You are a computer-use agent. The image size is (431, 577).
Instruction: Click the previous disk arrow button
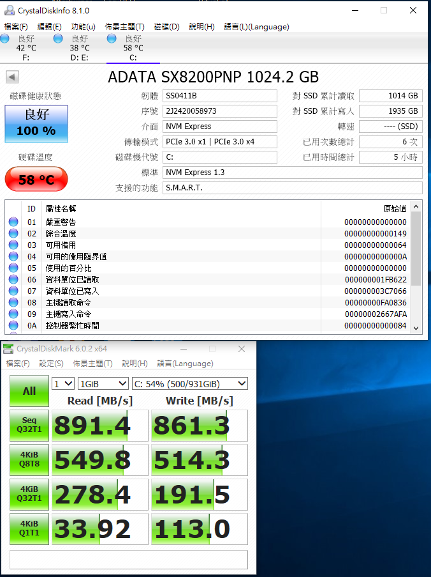[12, 77]
